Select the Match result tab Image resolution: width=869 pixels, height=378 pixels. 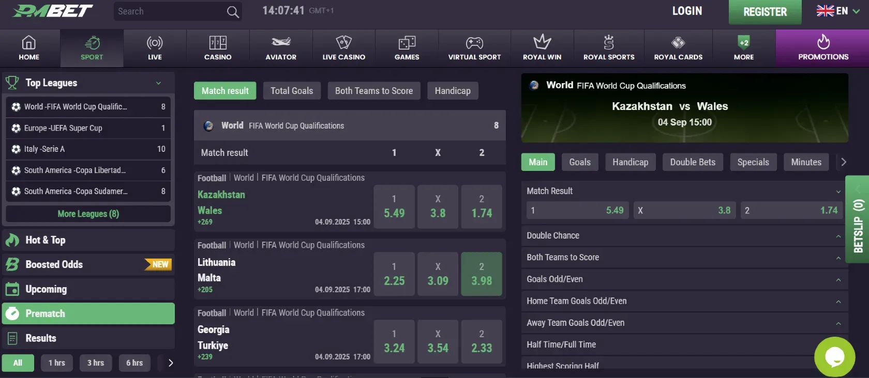click(x=225, y=91)
